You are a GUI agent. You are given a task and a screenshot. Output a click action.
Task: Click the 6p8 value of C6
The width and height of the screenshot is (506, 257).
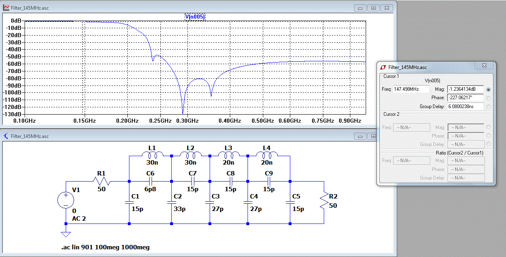[150, 189]
